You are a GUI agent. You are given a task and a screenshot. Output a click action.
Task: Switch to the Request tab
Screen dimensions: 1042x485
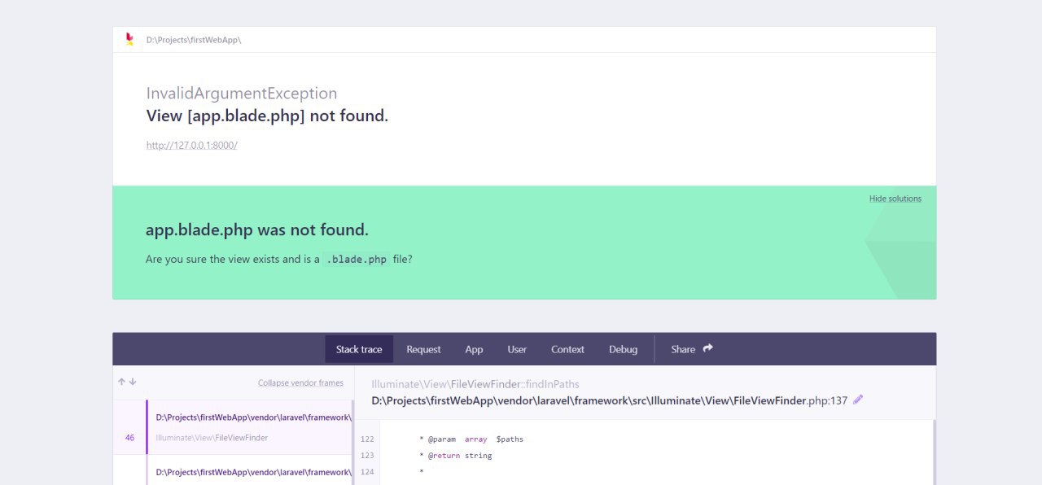click(423, 349)
